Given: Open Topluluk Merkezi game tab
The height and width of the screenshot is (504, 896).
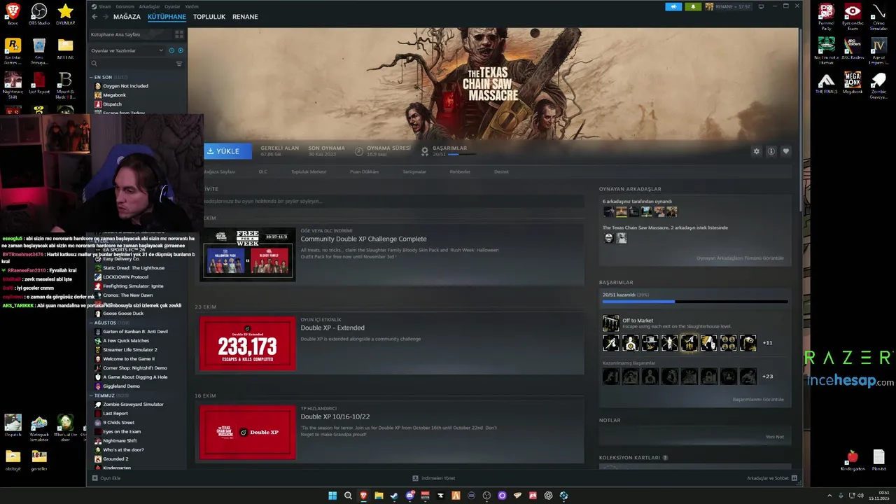Looking at the screenshot, I should coord(309,171).
